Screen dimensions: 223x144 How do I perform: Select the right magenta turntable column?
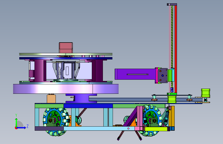click(97, 70)
